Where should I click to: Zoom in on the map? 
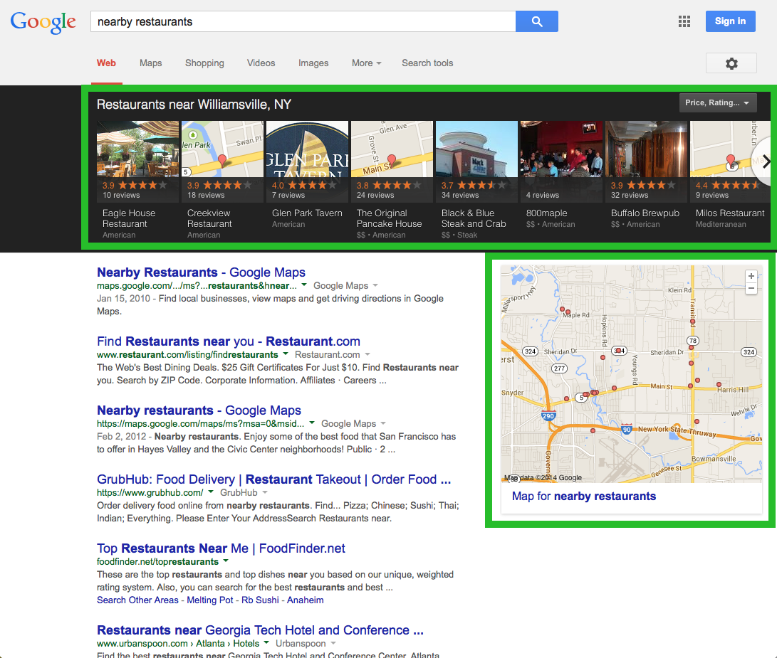(751, 276)
